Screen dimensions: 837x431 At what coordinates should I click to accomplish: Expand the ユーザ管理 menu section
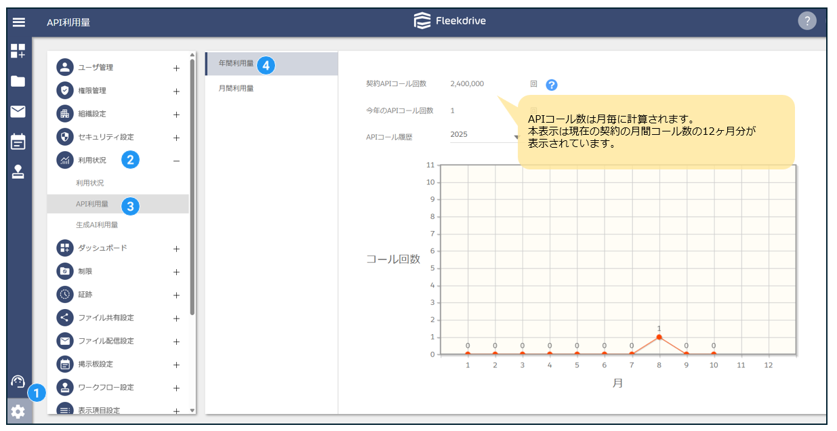tap(176, 68)
